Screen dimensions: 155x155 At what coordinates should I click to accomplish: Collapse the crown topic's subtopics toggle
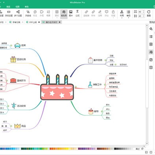[11, 126]
